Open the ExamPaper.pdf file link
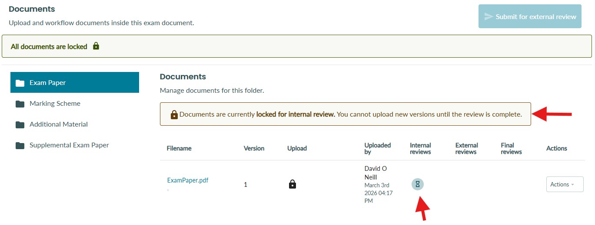The height and width of the screenshot is (225, 595). pyautogui.click(x=188, y=180)
